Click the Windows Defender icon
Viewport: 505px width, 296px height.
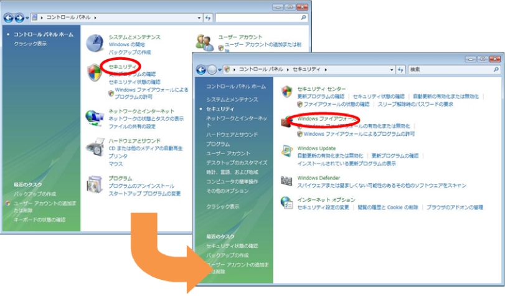pyautogui.click(x=287, y=181)
